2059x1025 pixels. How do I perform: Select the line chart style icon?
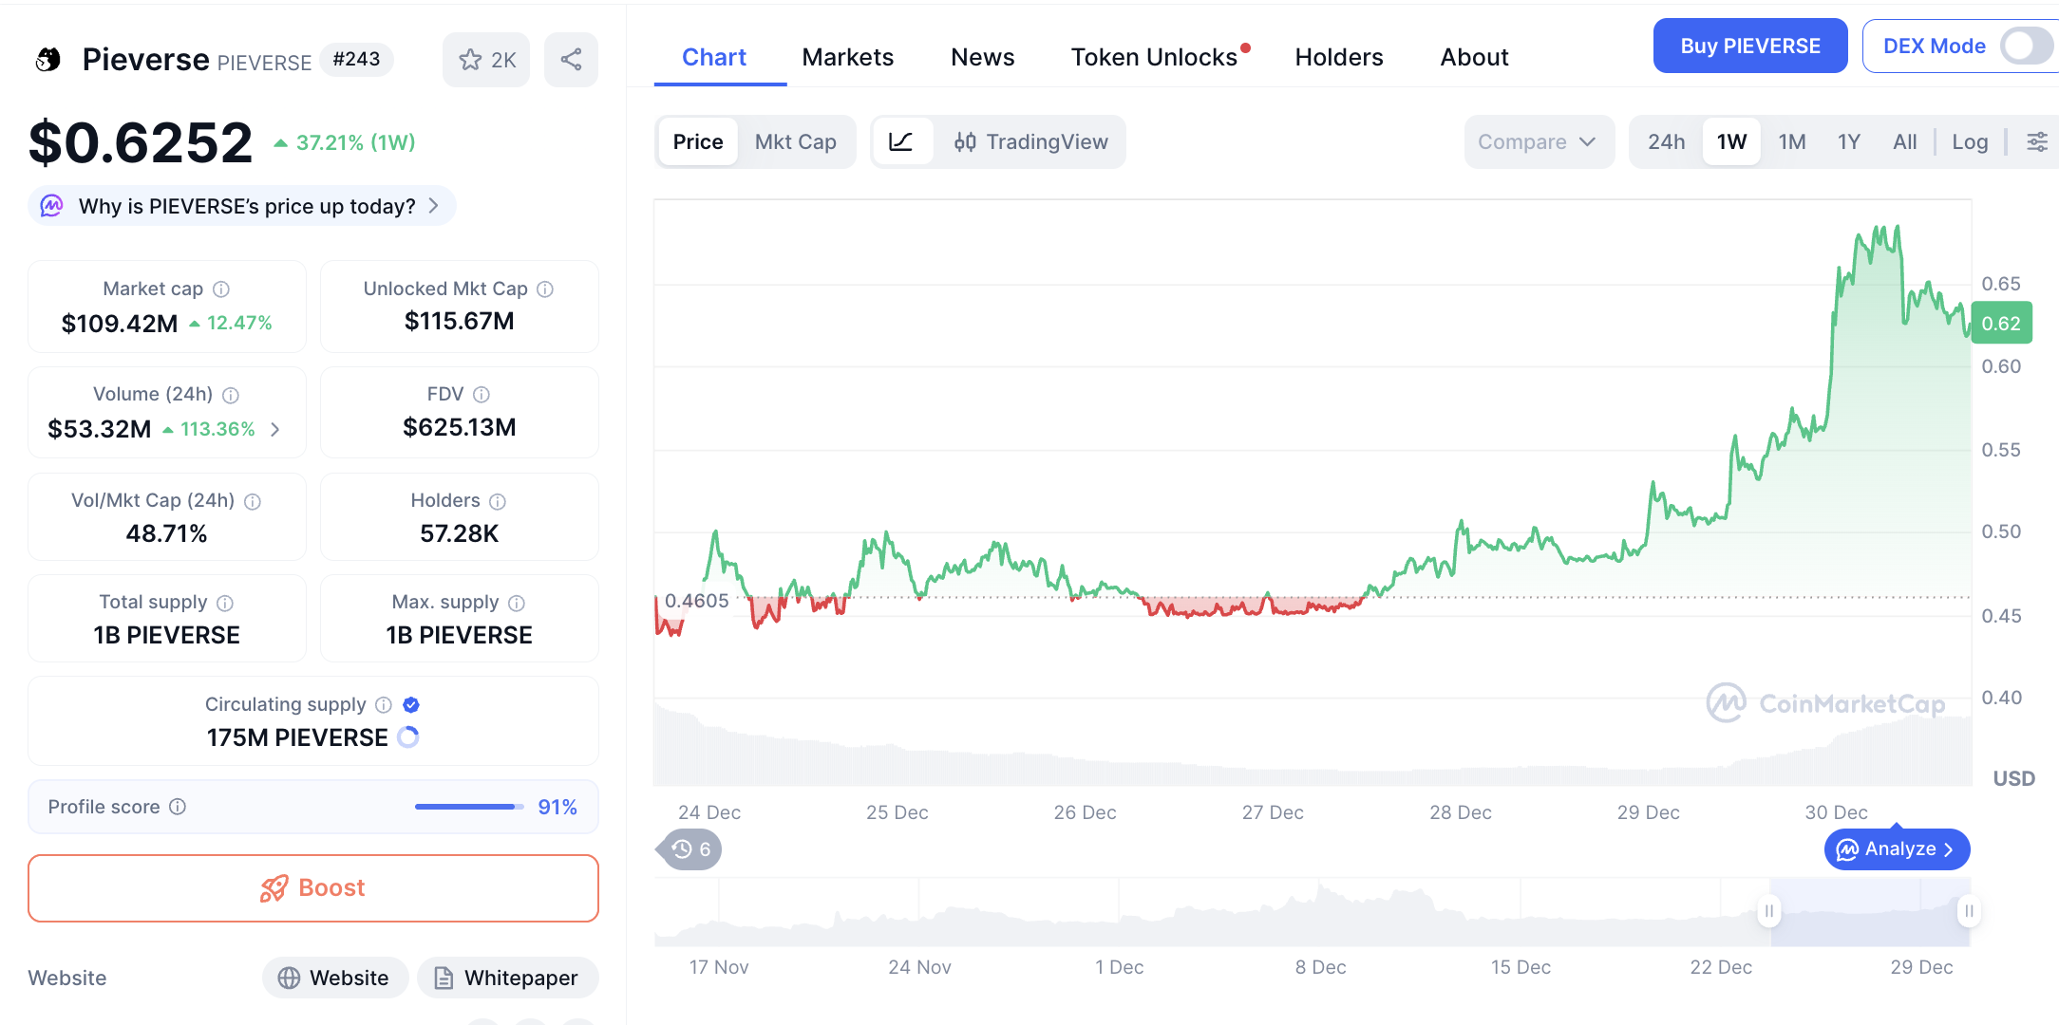(x=902, y=141)
